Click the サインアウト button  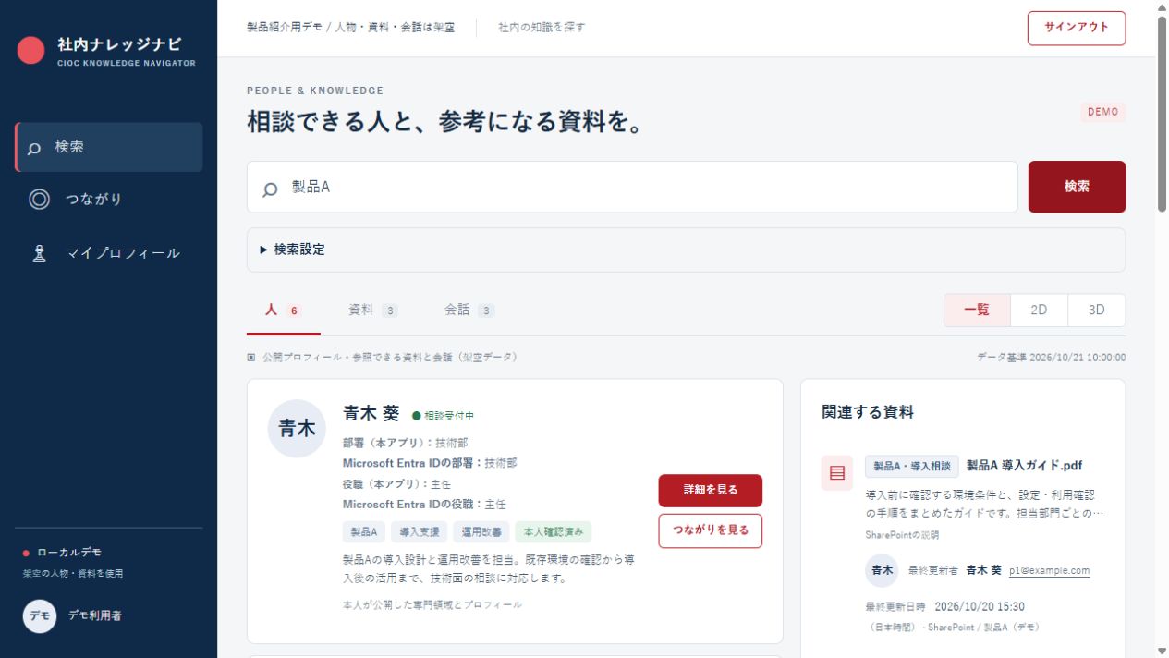(x=1077, y=28)
